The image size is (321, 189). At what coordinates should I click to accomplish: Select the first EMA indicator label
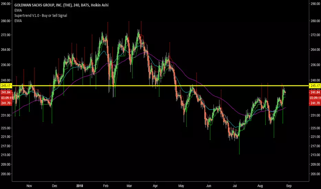pyautogui.click(x=18, y=10)
